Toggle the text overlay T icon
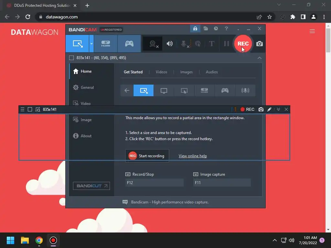 click(211, 44)
